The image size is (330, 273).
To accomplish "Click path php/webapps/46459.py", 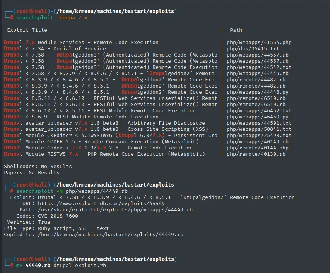I will coord(258,117).
